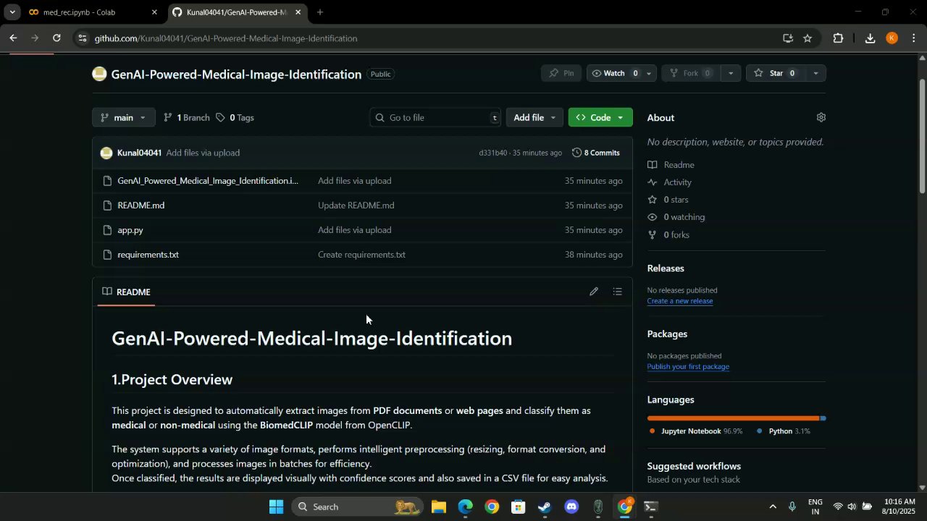
Task: Open Microsoft Store from the taskbar
Action: click(x=518, y=507)
